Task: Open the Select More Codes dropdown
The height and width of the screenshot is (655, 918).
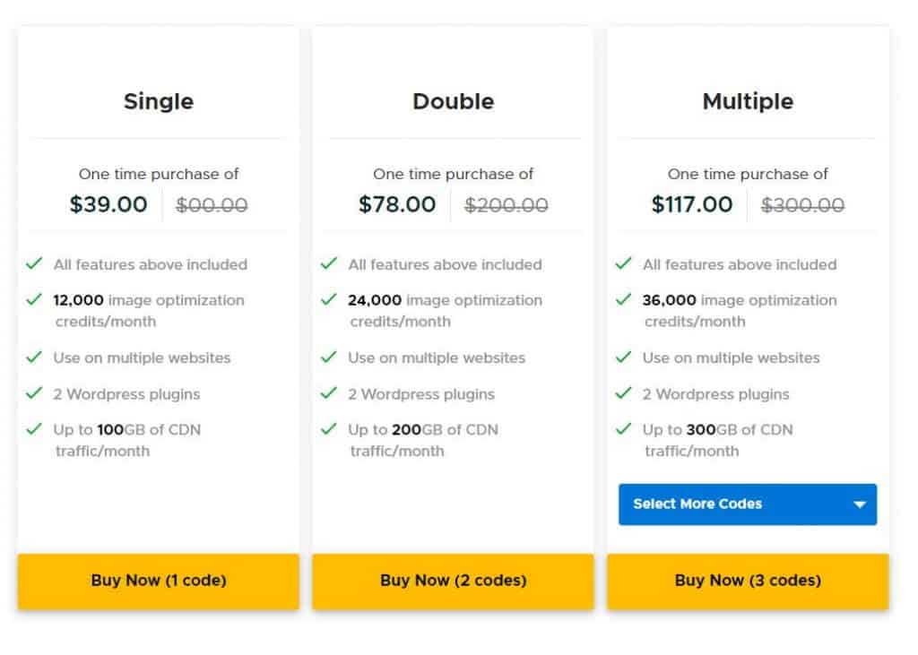Action: point(748,504)
